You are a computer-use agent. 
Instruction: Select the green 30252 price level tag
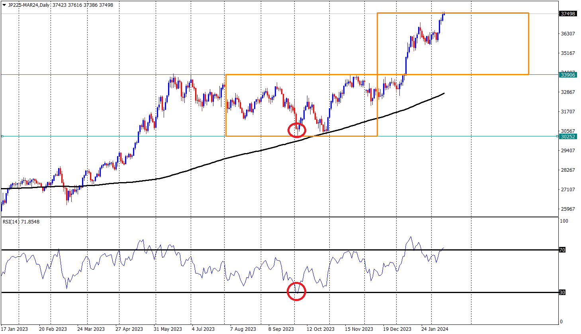567,136
